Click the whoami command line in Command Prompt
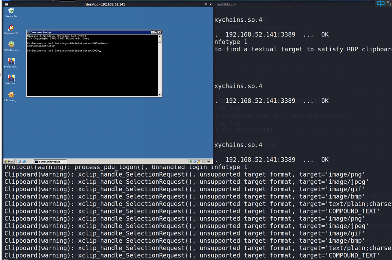 pyautogui.click(x=68, y=43)
